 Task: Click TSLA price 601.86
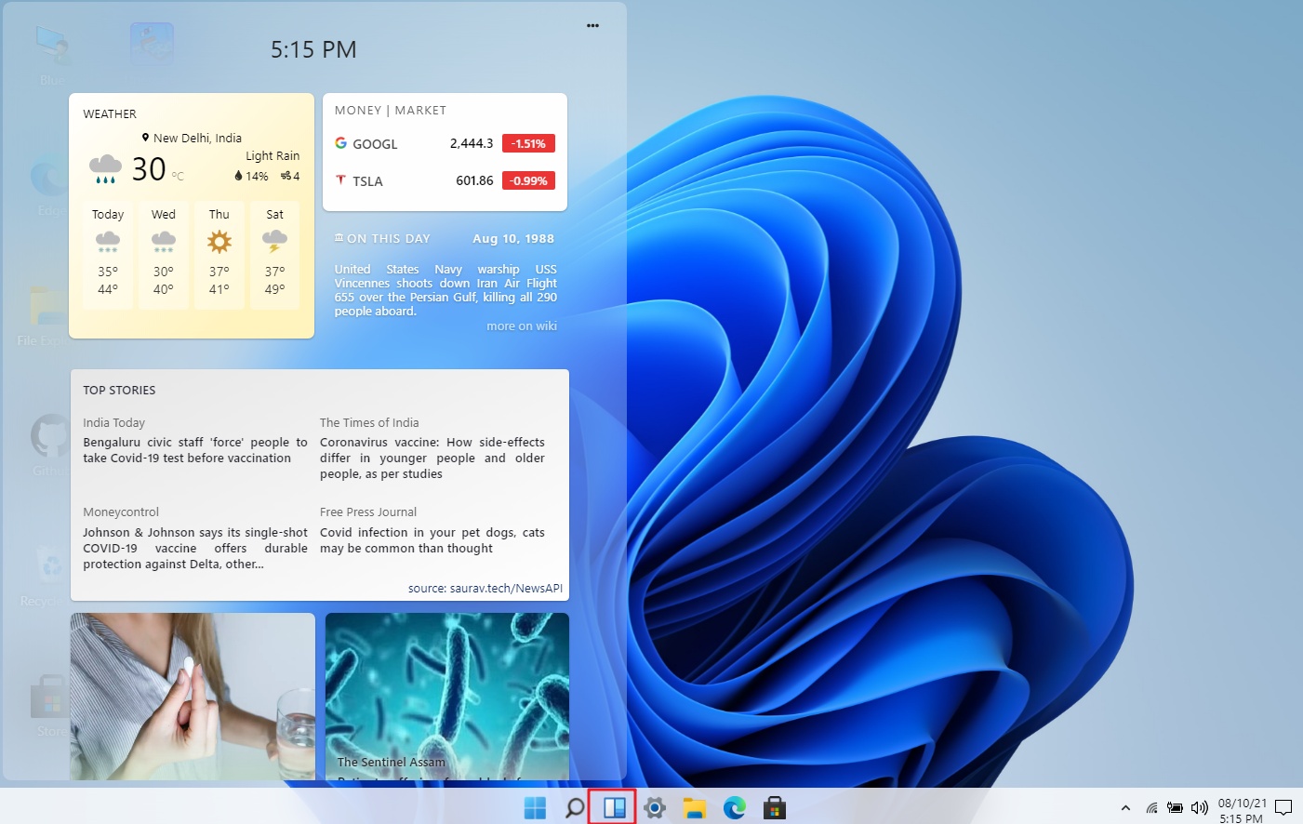coord(474,180)
